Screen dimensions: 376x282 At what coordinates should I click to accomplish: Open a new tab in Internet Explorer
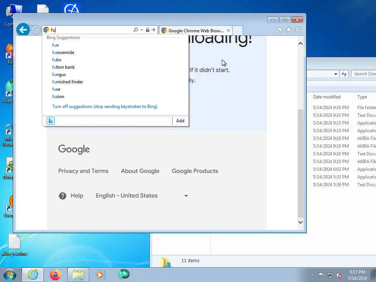[x=238, y=30]
